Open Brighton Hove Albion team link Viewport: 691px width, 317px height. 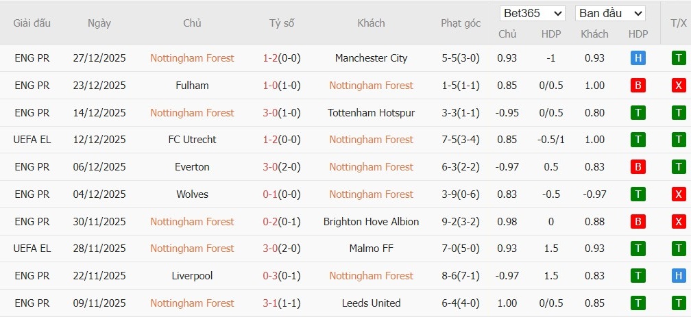(371, 222)
